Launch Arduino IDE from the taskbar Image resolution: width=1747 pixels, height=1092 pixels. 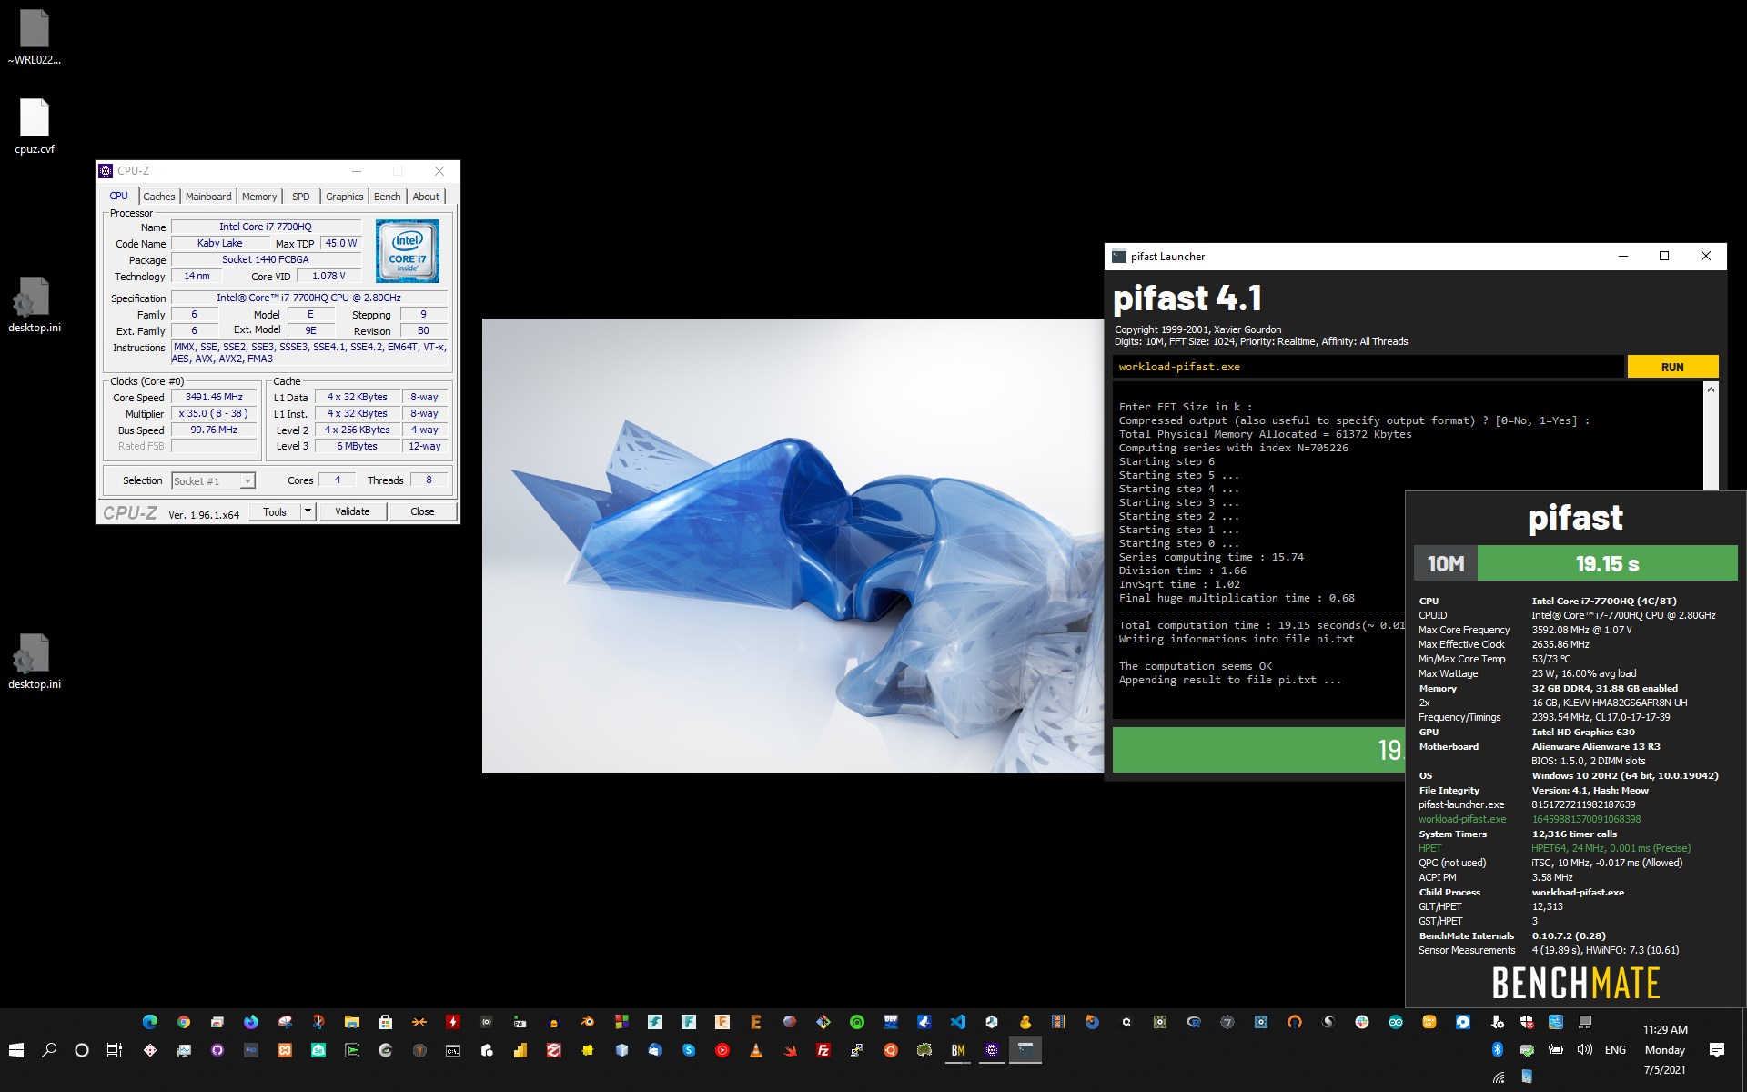[x=1396, y=1022]
